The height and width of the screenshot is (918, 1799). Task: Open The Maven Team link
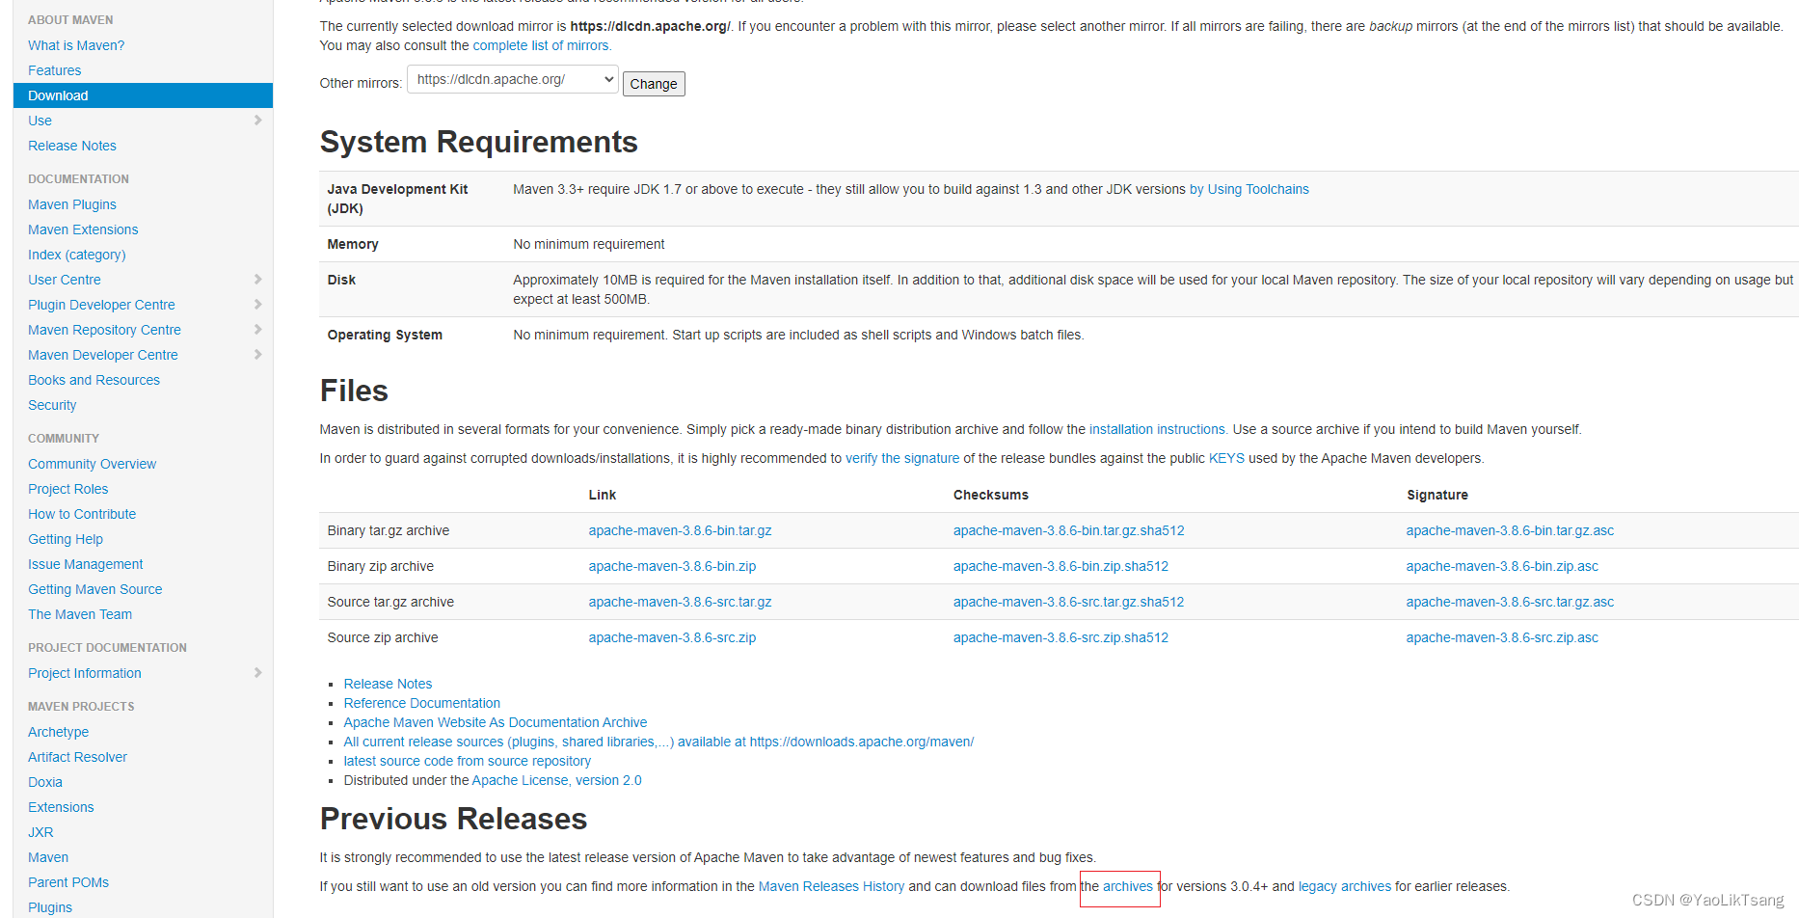click(x=80, y=614)
